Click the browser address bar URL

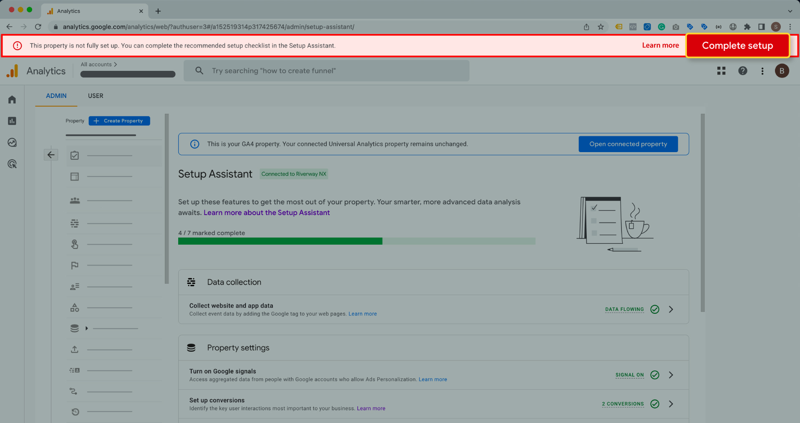(209, 27)
